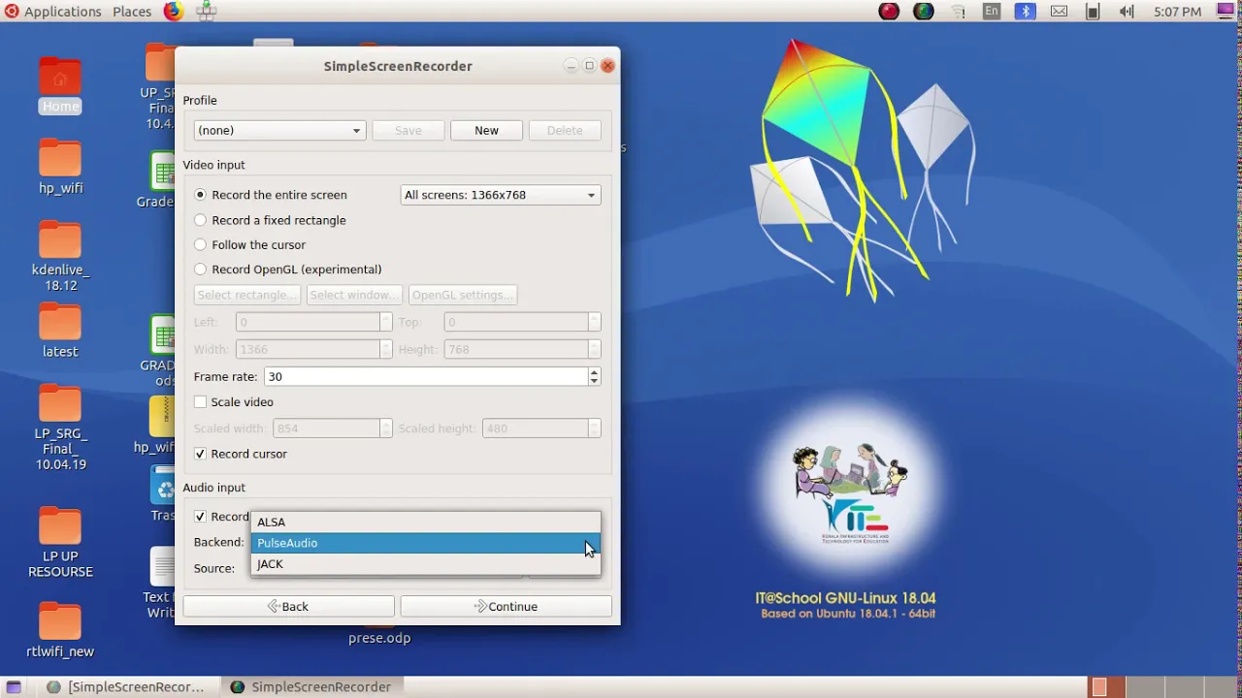Click the Delete profile button
The width and height of the screenshot is (1242, 698).
[565, 130]
